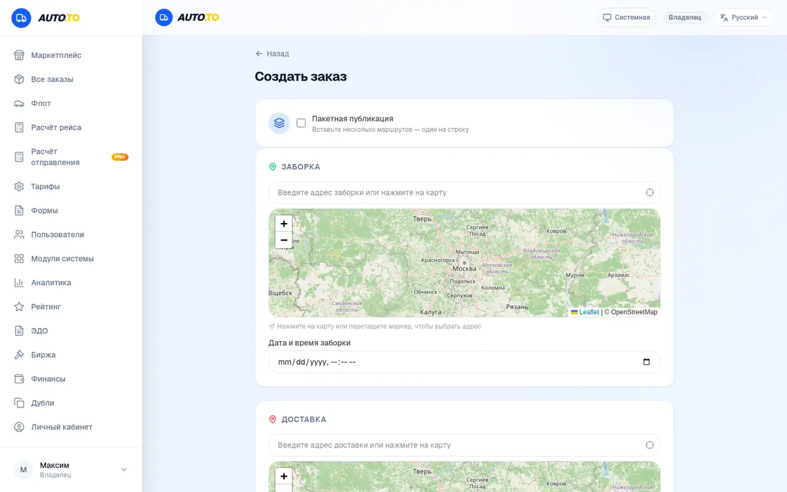The height and width of the screenshot is (492, 787).
Task: Click the Все заказы box icon
Action: [19, 79]
